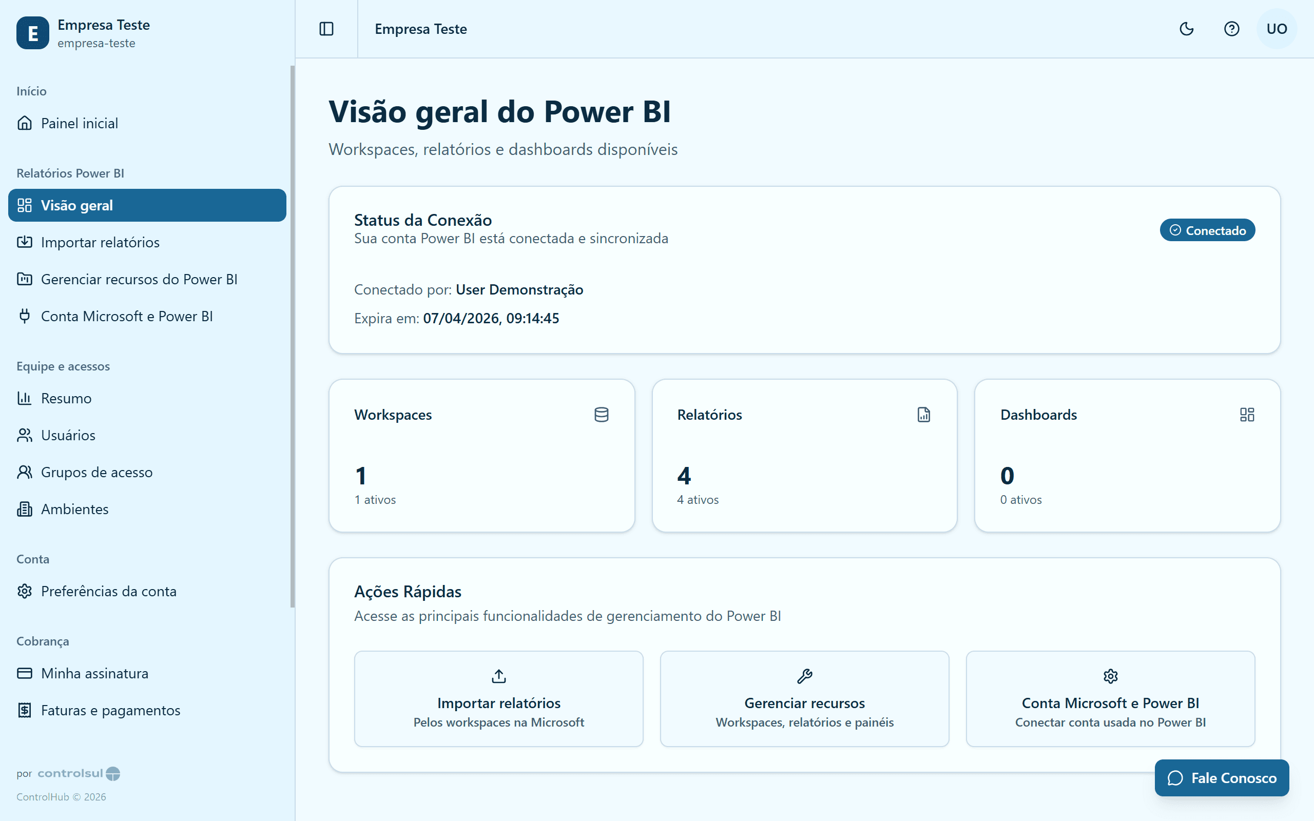The height and width of the screenshot is (821, 1314).
Task: Open help via the question mark icon
Action: (x=1232, y=29)
